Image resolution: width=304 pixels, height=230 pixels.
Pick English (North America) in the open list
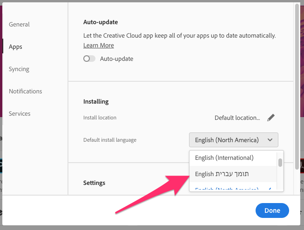pyautogui.click(x=227, y=189)
